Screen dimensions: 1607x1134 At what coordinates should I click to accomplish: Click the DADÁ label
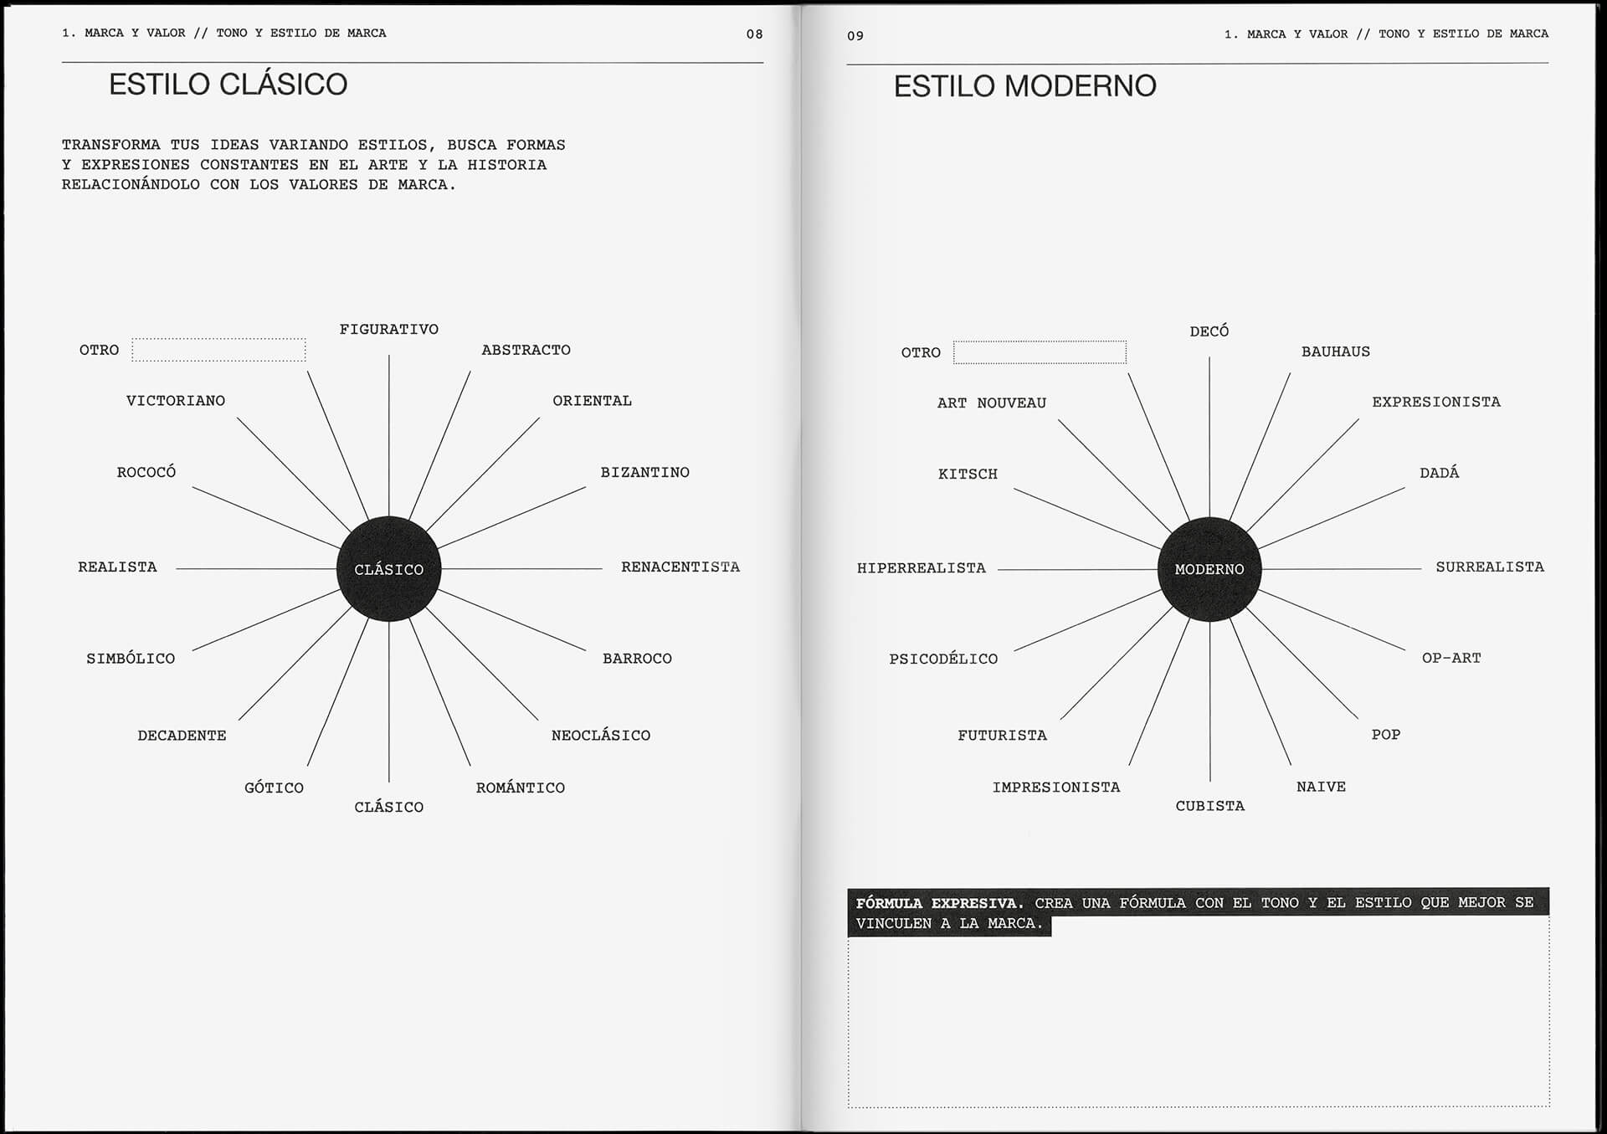click(x=1440, y=473)
